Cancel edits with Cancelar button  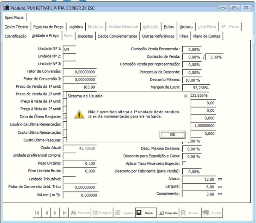168,213
